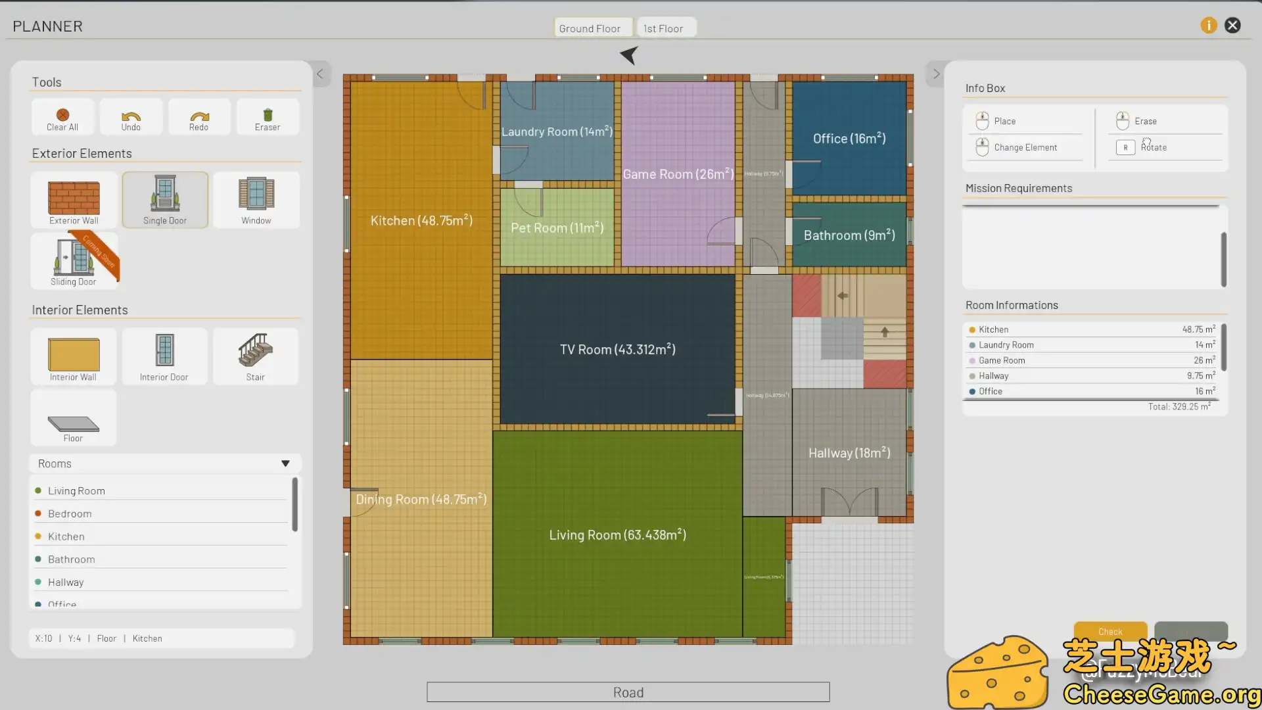Collapse the left Tools panel chevron
The image size is (1262, 710).
[x=320, y=74]
